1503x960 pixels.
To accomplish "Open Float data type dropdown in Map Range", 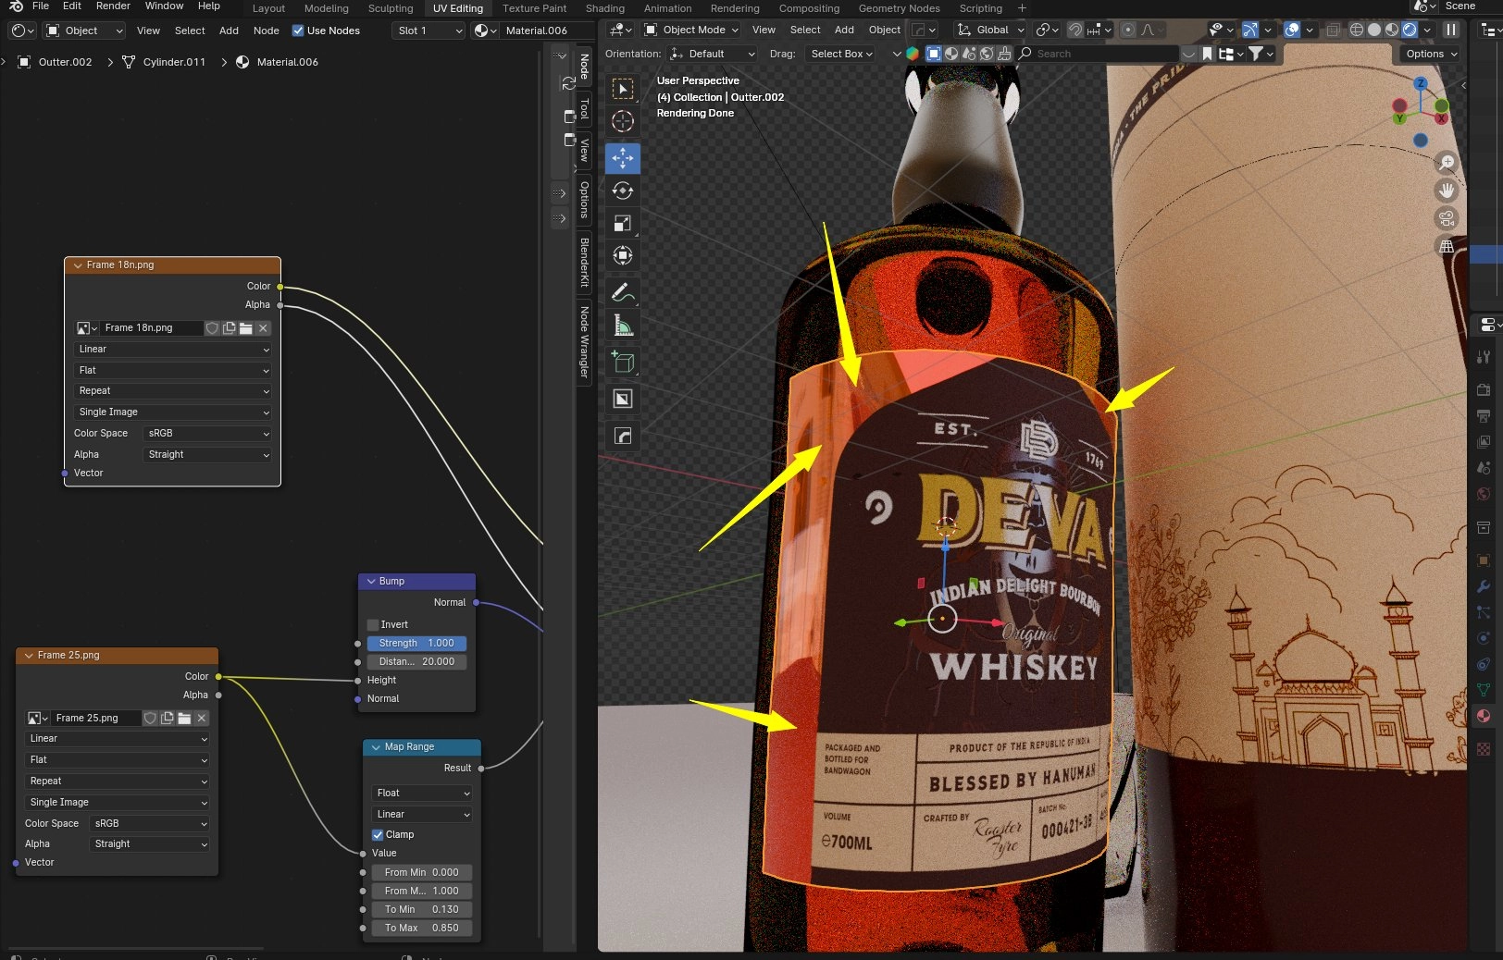I will pyautogui.click(x=423, y=794).
